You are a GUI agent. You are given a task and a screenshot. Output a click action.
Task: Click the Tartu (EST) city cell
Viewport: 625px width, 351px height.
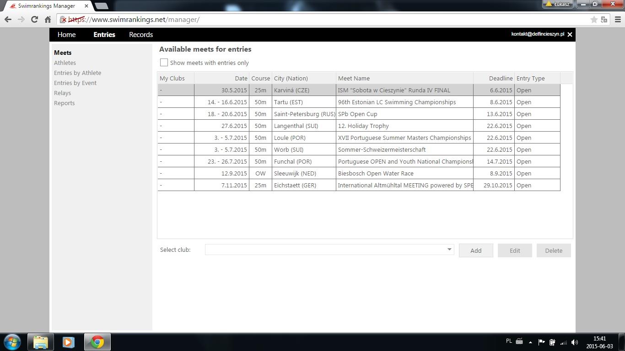304,102
